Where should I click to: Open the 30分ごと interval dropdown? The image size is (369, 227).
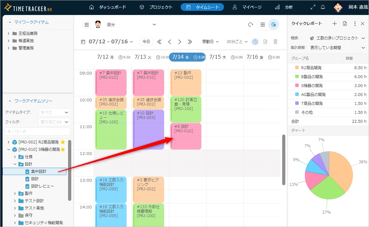[237, 42]
